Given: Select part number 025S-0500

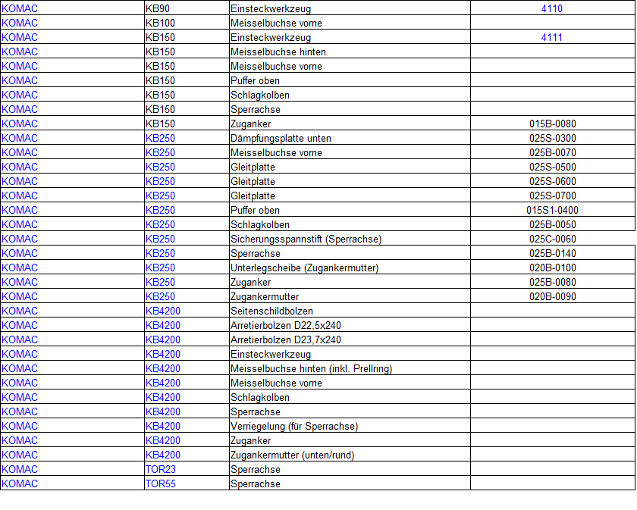Looking at the screenshot, I should pyautogui.click(x=553, y=167).
